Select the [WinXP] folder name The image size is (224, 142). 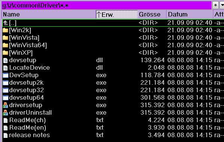point(21,53)
